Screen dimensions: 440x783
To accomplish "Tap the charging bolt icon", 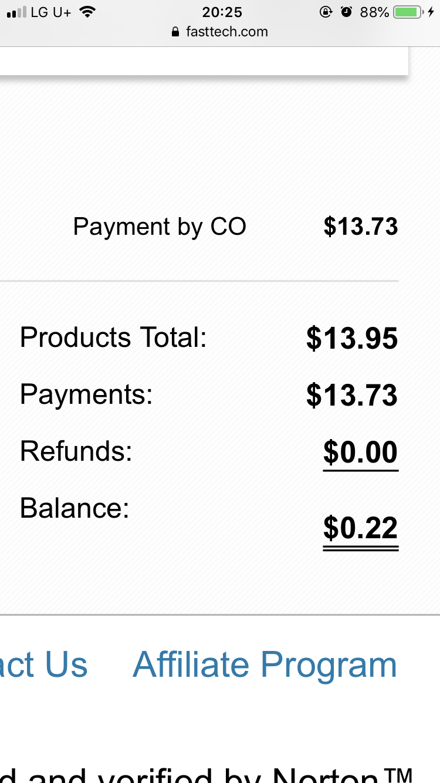I will (x=431, y=12).
